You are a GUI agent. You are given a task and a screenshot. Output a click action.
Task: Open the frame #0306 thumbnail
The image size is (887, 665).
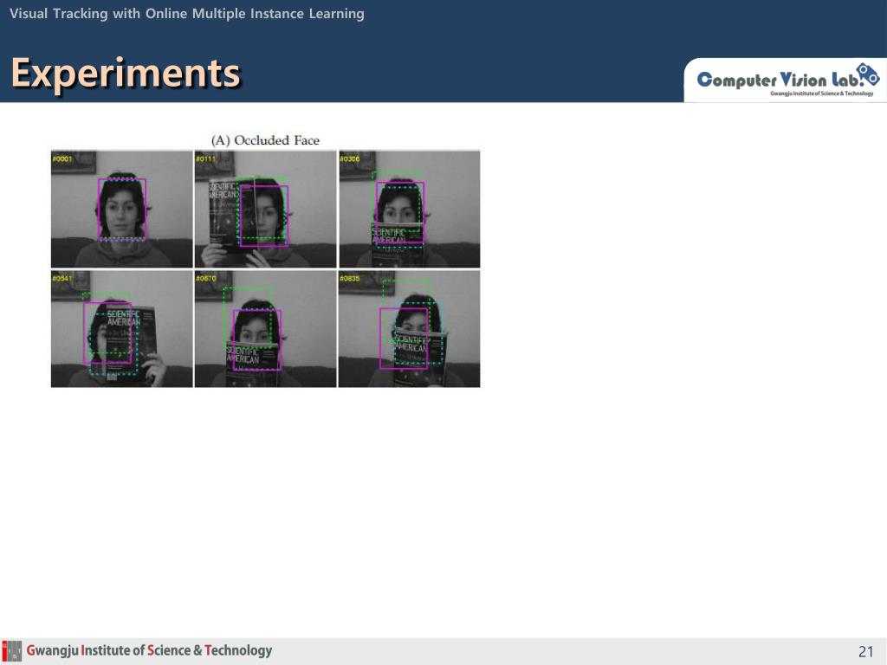[410, 210]
